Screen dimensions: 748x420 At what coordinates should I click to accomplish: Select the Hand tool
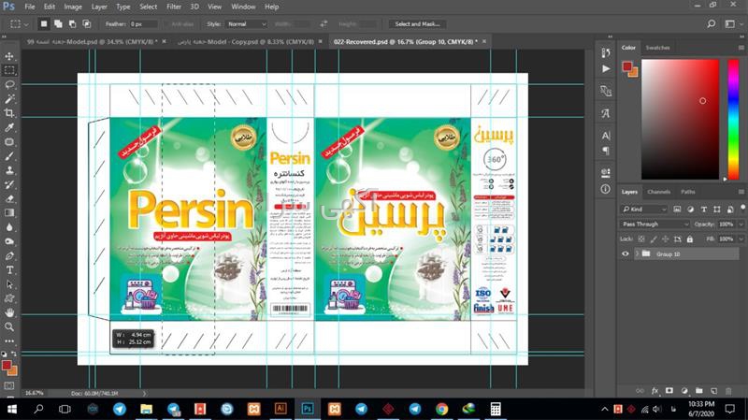(9, 311)
